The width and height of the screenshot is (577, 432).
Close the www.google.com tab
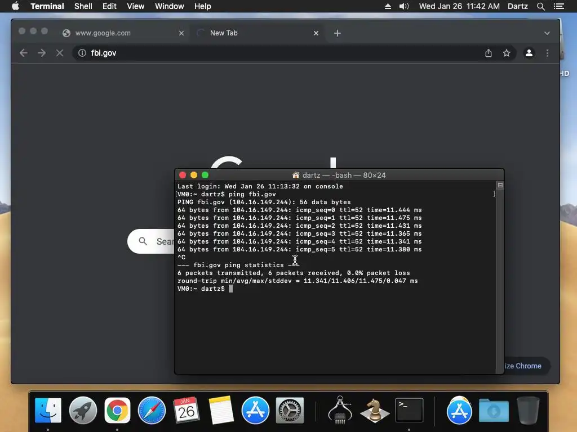181,33
